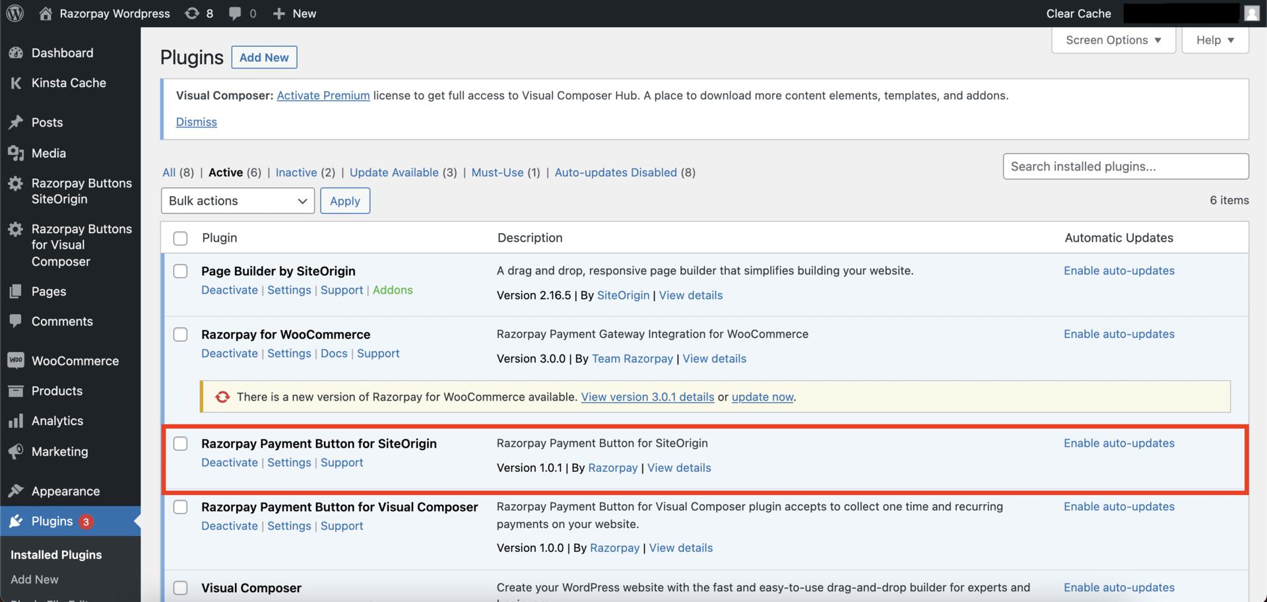Open the updates icon showing 8
The image size is (1267, 602).
coord(192,13)
